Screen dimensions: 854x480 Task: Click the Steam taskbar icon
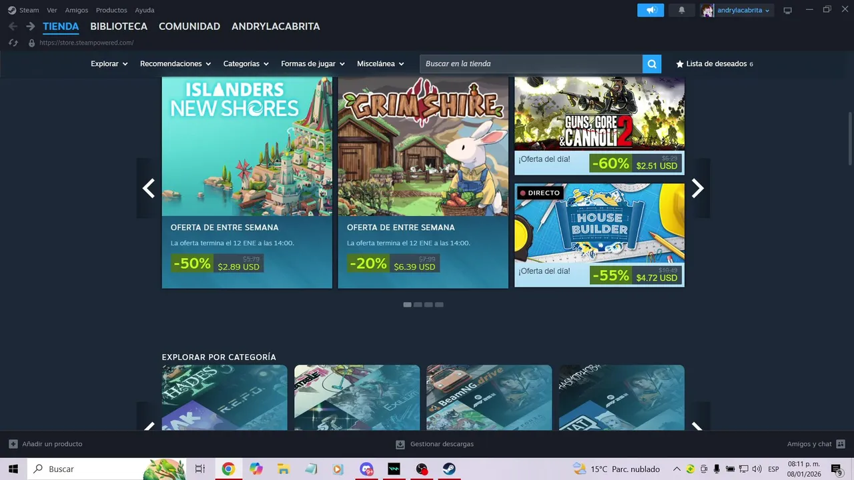(449, 469)
